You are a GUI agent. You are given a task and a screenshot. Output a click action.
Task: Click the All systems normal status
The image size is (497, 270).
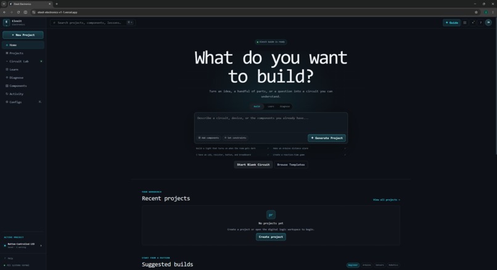click(17, 265)
